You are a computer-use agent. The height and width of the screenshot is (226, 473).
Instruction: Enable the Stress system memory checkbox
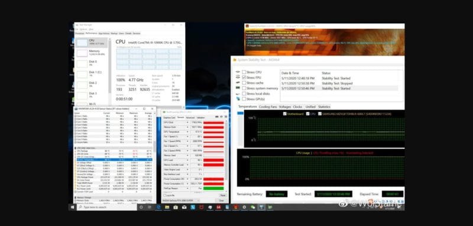(x=244, y=88)
